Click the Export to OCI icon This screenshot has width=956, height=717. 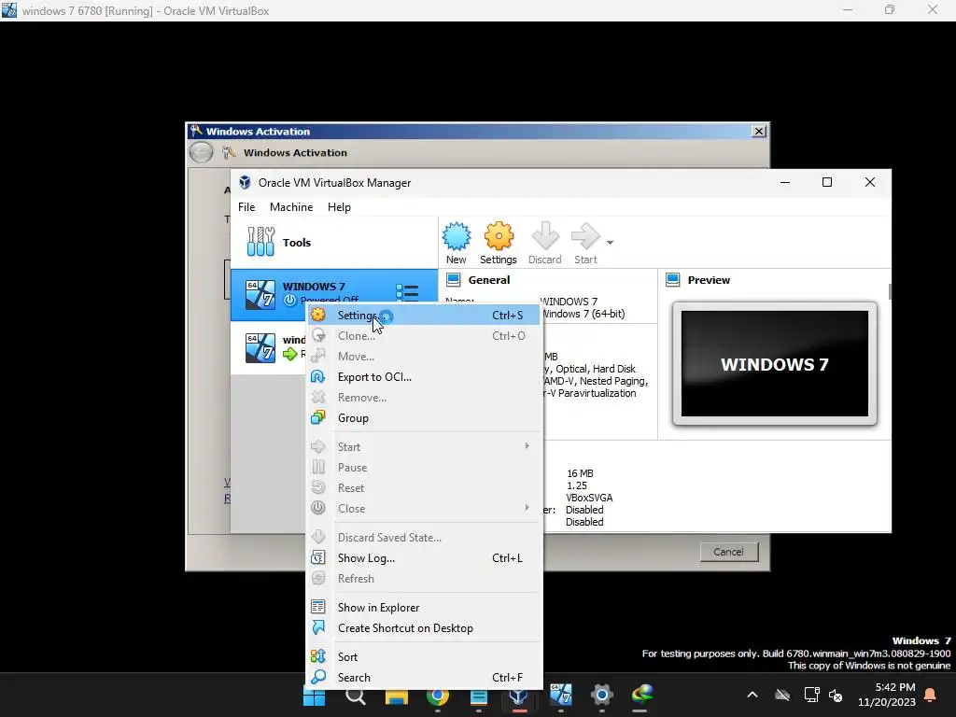(318, 377)
